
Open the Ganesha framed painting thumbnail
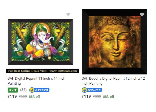tap(41, 42)
